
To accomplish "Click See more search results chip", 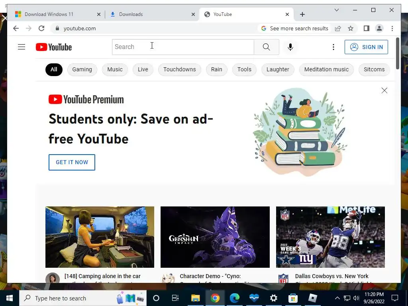I will [295, 28].
